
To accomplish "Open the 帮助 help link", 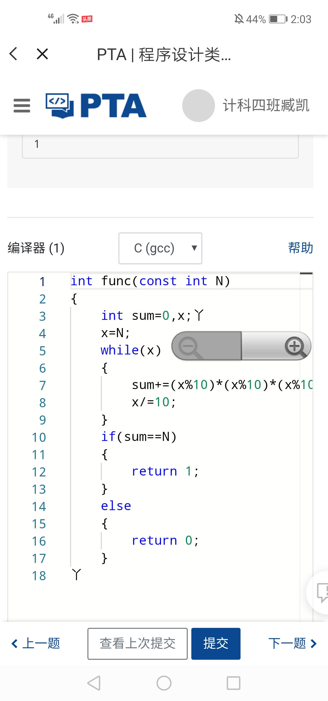I will click(300, 248).
